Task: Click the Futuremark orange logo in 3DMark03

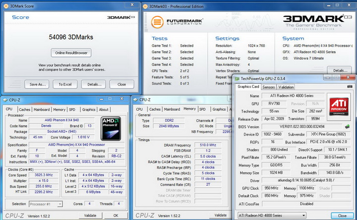Action: tap(157, 22)
